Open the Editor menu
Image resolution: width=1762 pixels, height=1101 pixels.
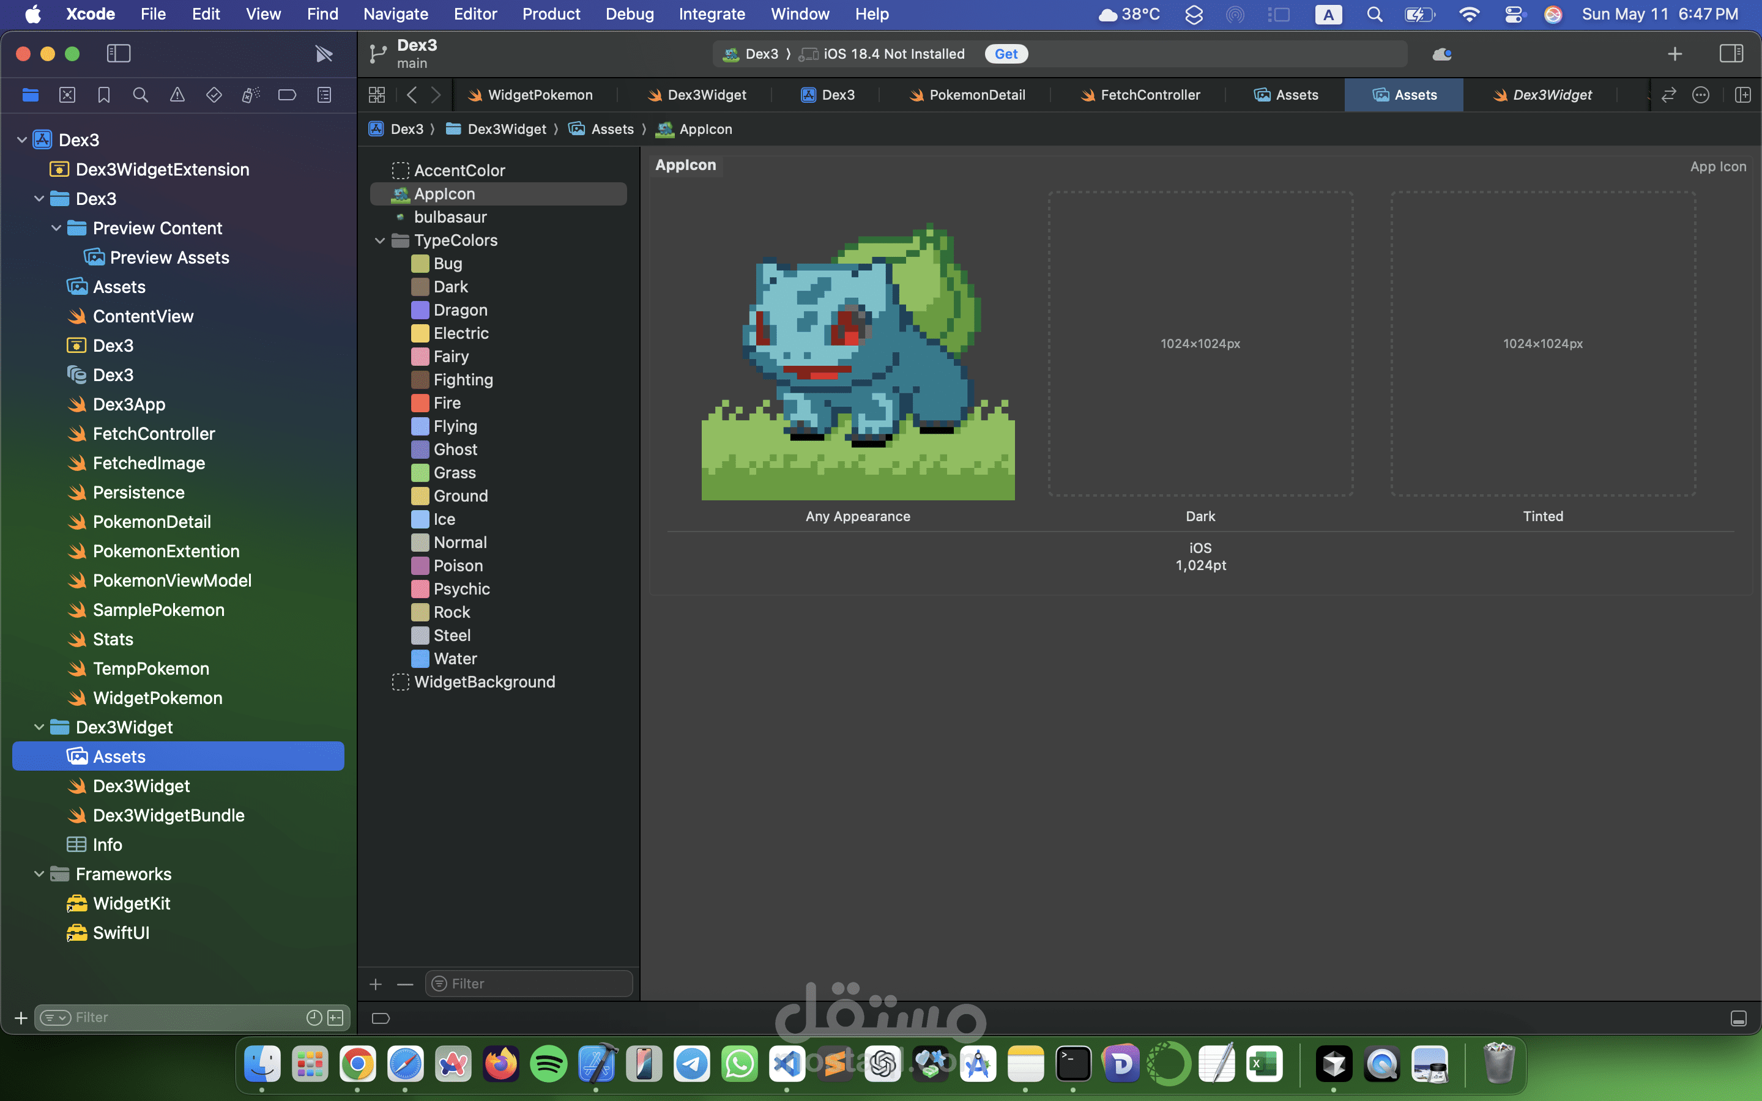click(475, 14)
